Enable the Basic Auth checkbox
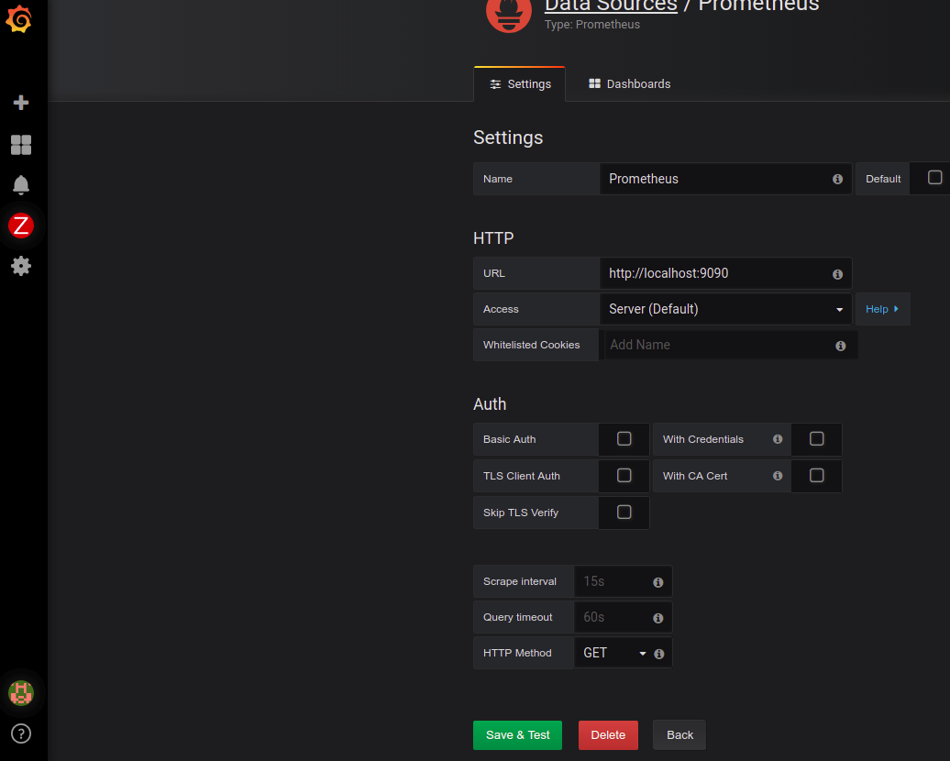The width and height of the screenshot is (950, 761). coord(624,438)
